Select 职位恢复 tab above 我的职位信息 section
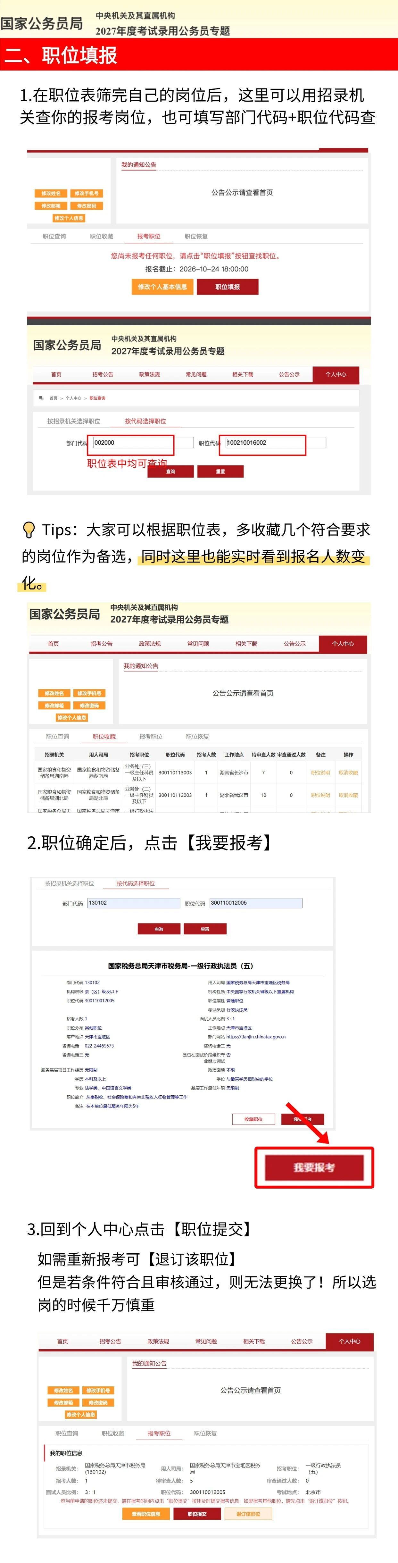The image size is (398, 1563). pyautogui.click(x=205, y=1433)
